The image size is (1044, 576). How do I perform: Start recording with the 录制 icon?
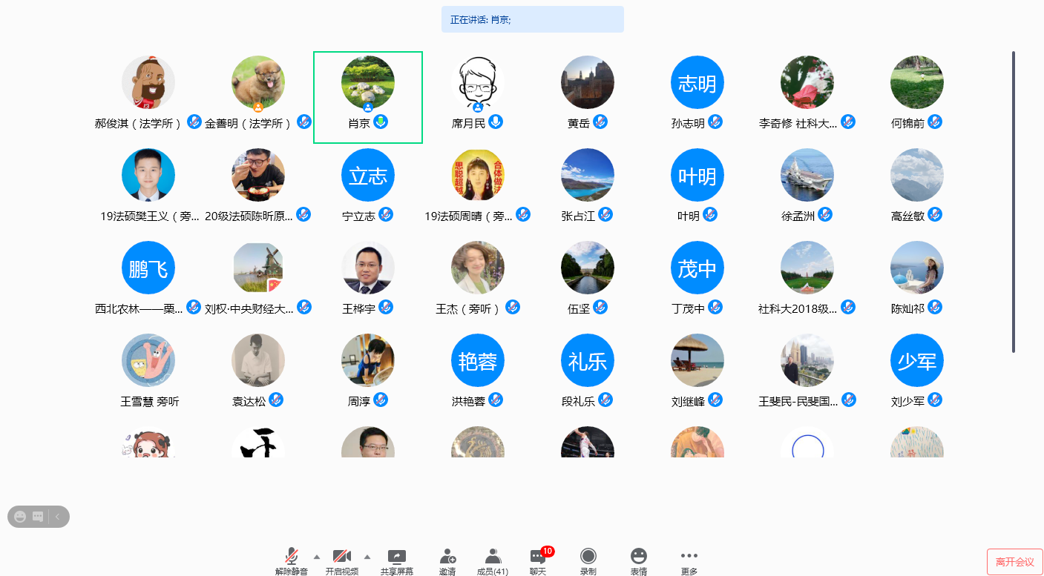pos(588,561)
